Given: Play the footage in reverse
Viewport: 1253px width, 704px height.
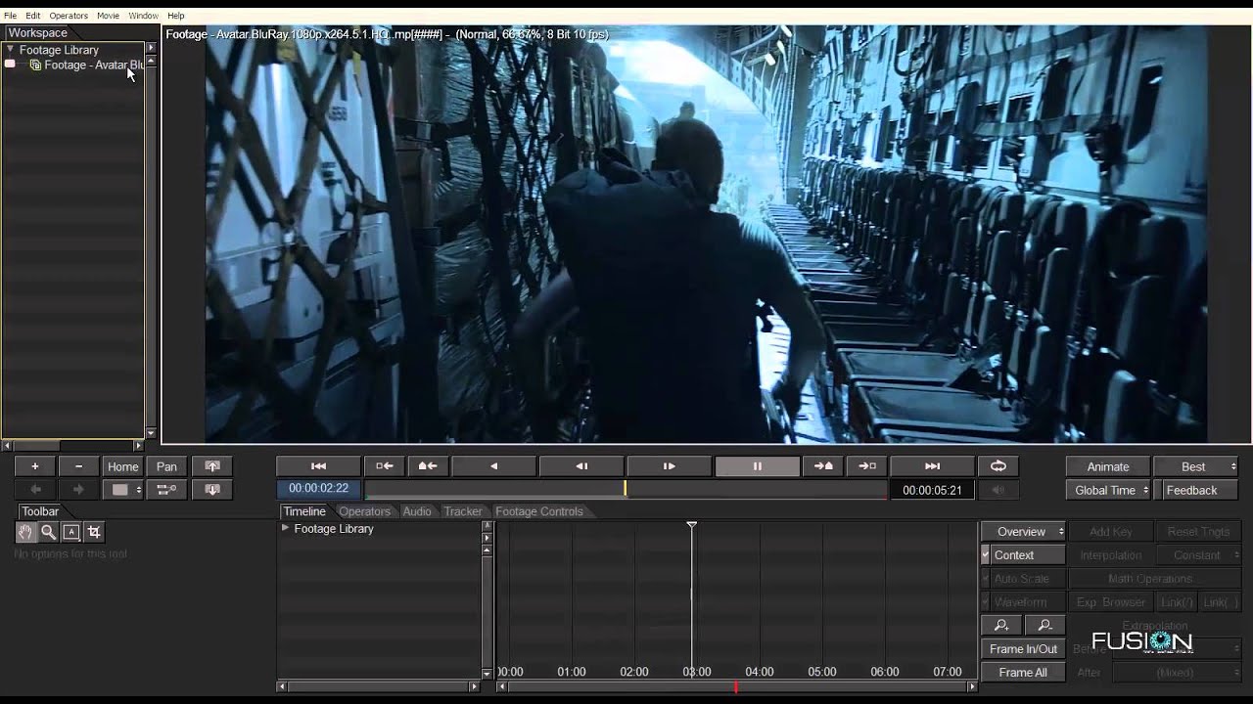Looking at the screenshot, I should [x=493, y=466].
